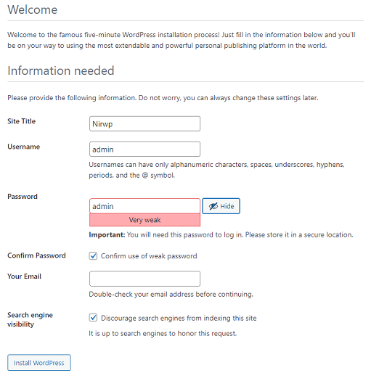Click Discourage search engines label text
This screenshot has width=371, height=381.
179,318
